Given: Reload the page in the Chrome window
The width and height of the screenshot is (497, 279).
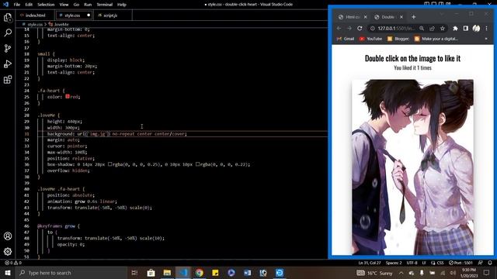Looking at the screenshot, I should tap(360, 29).
